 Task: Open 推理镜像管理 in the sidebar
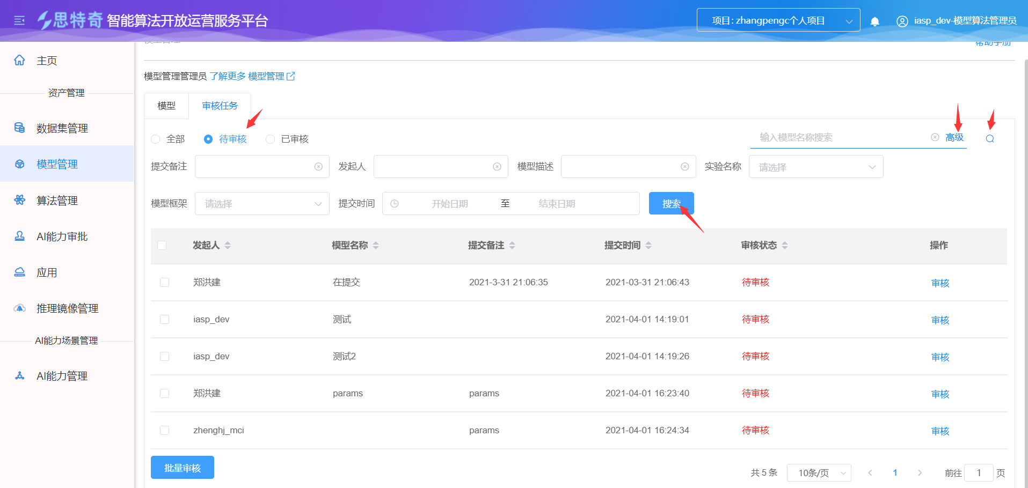(x=67, y=308)
